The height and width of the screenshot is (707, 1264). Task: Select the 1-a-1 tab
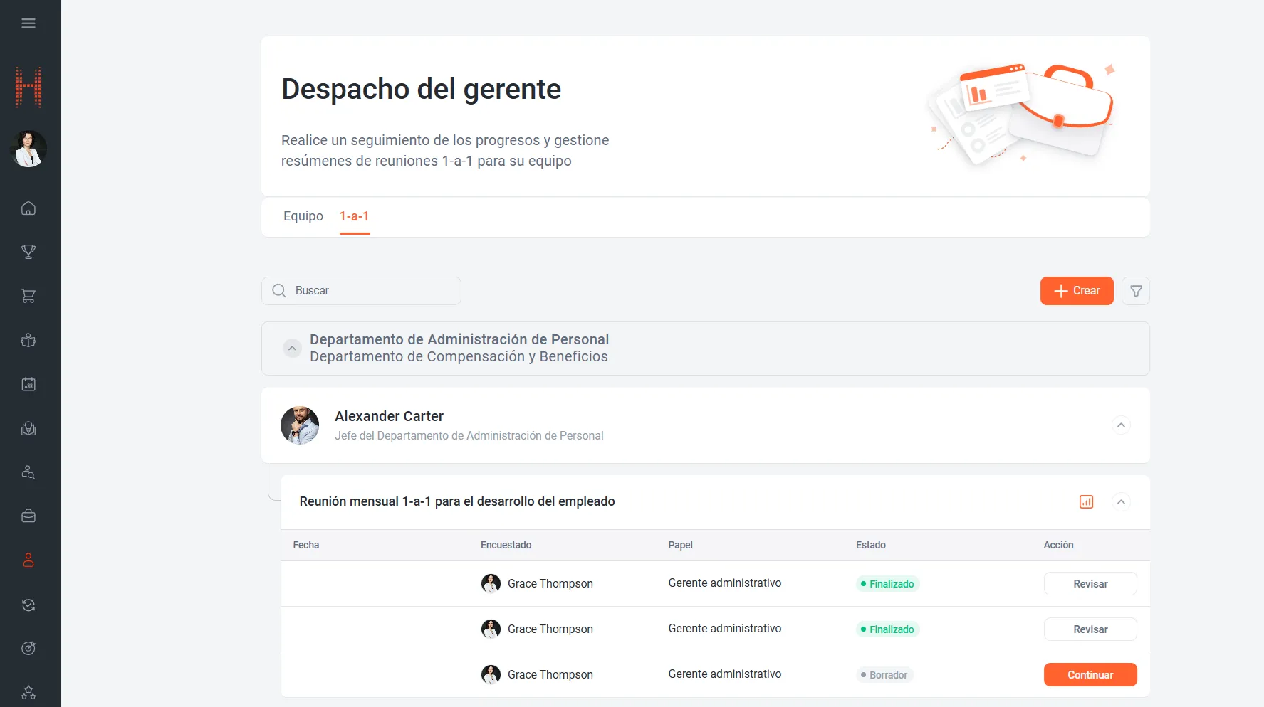354,216
